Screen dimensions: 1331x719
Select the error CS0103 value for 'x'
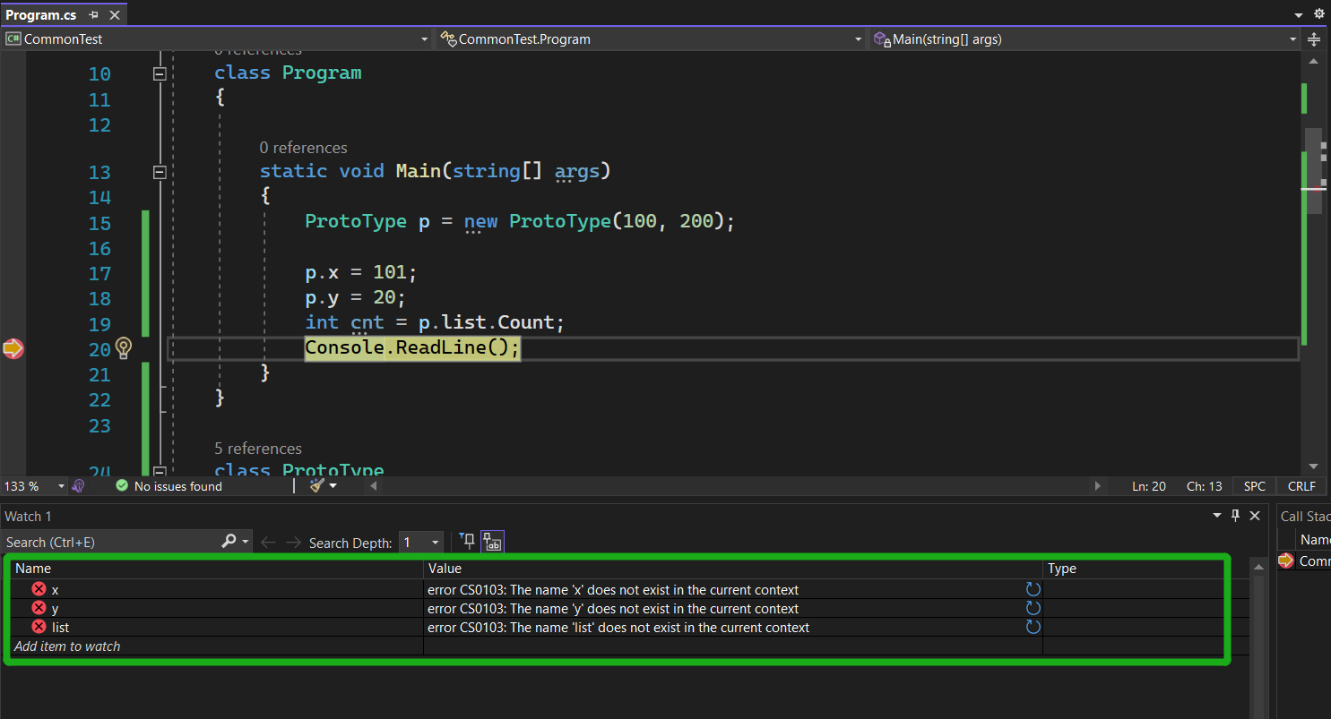pyautogui.click(x=613, y=590)
